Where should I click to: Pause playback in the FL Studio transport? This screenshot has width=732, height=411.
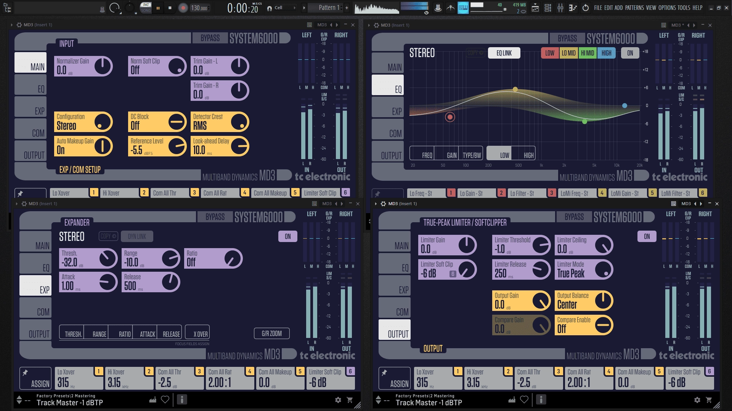[x=158, y=8]
